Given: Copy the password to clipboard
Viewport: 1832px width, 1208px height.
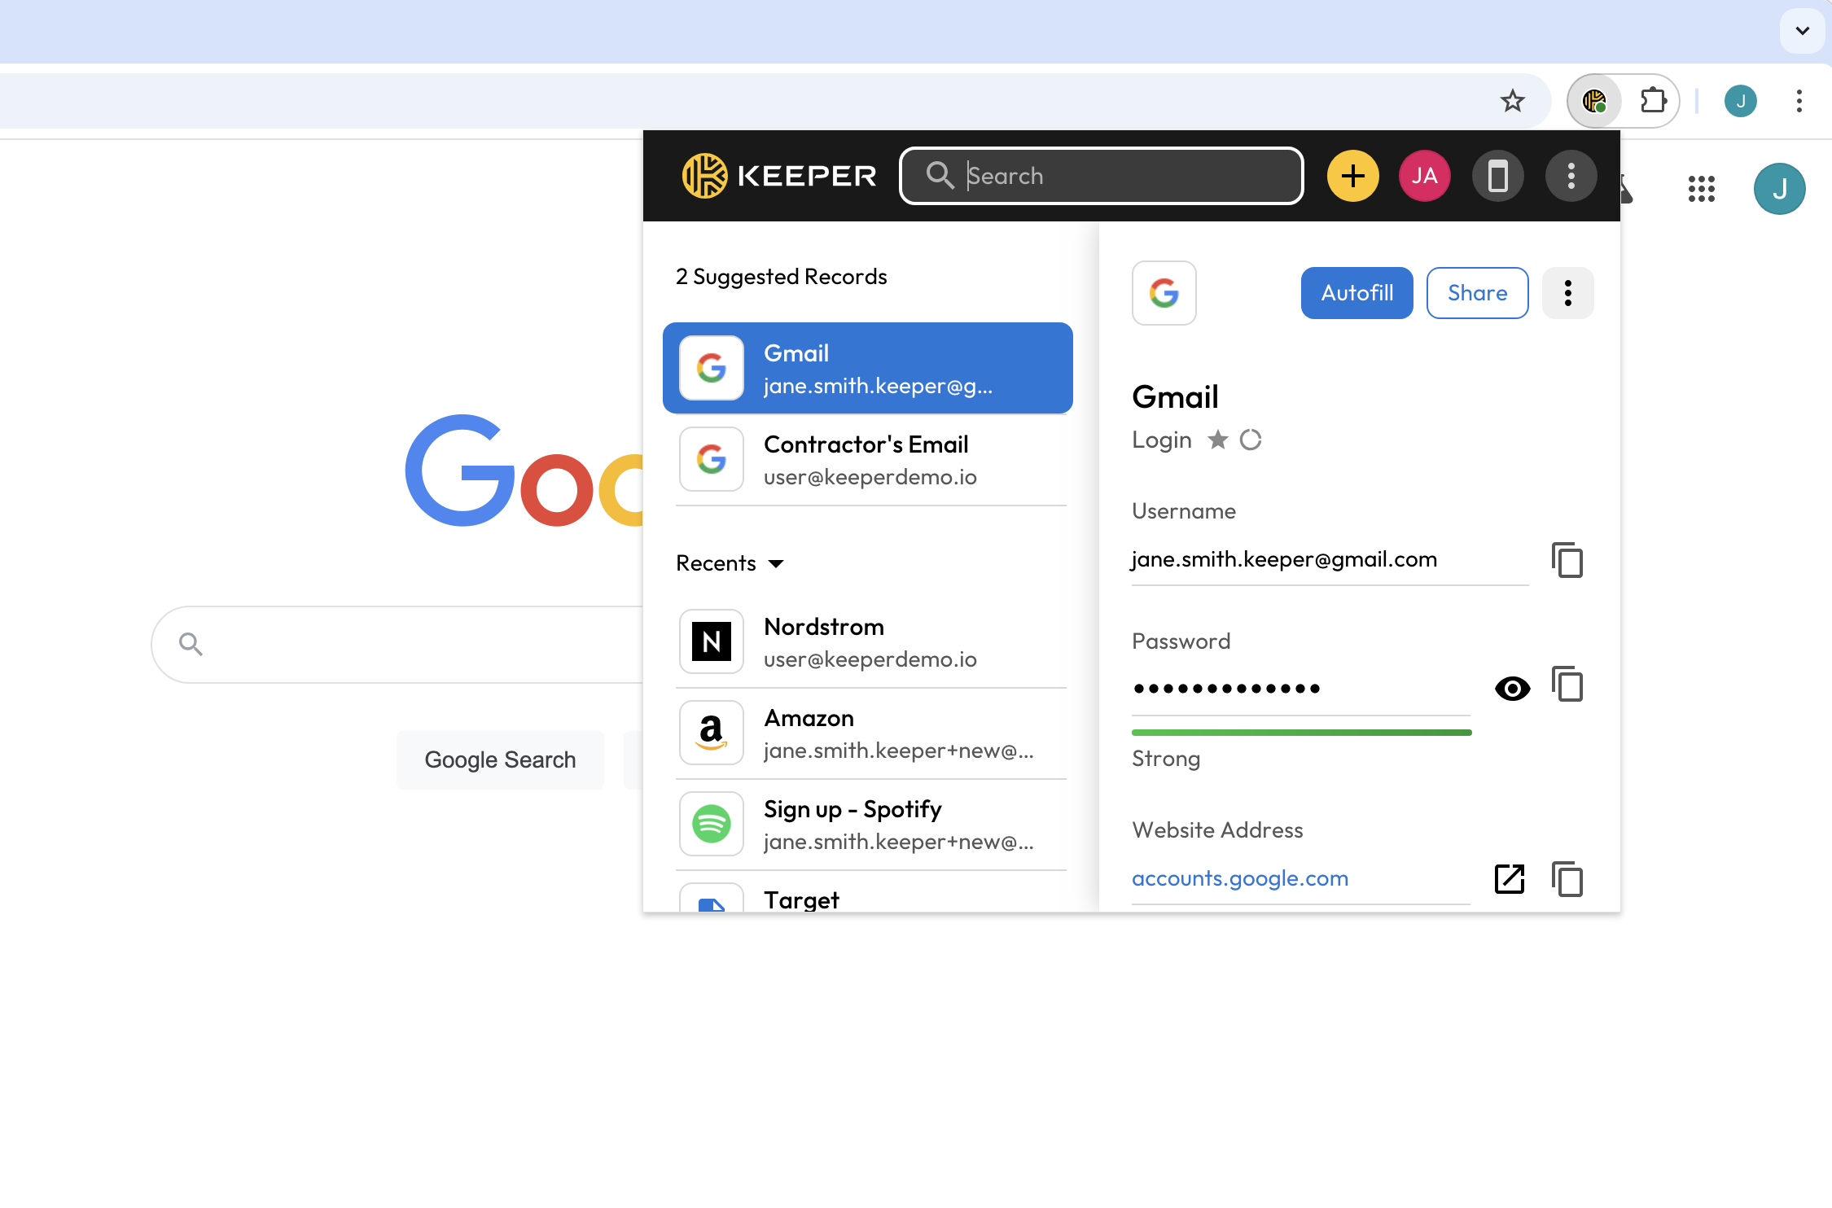Looking at the screenshot, I should (1567, 685).
